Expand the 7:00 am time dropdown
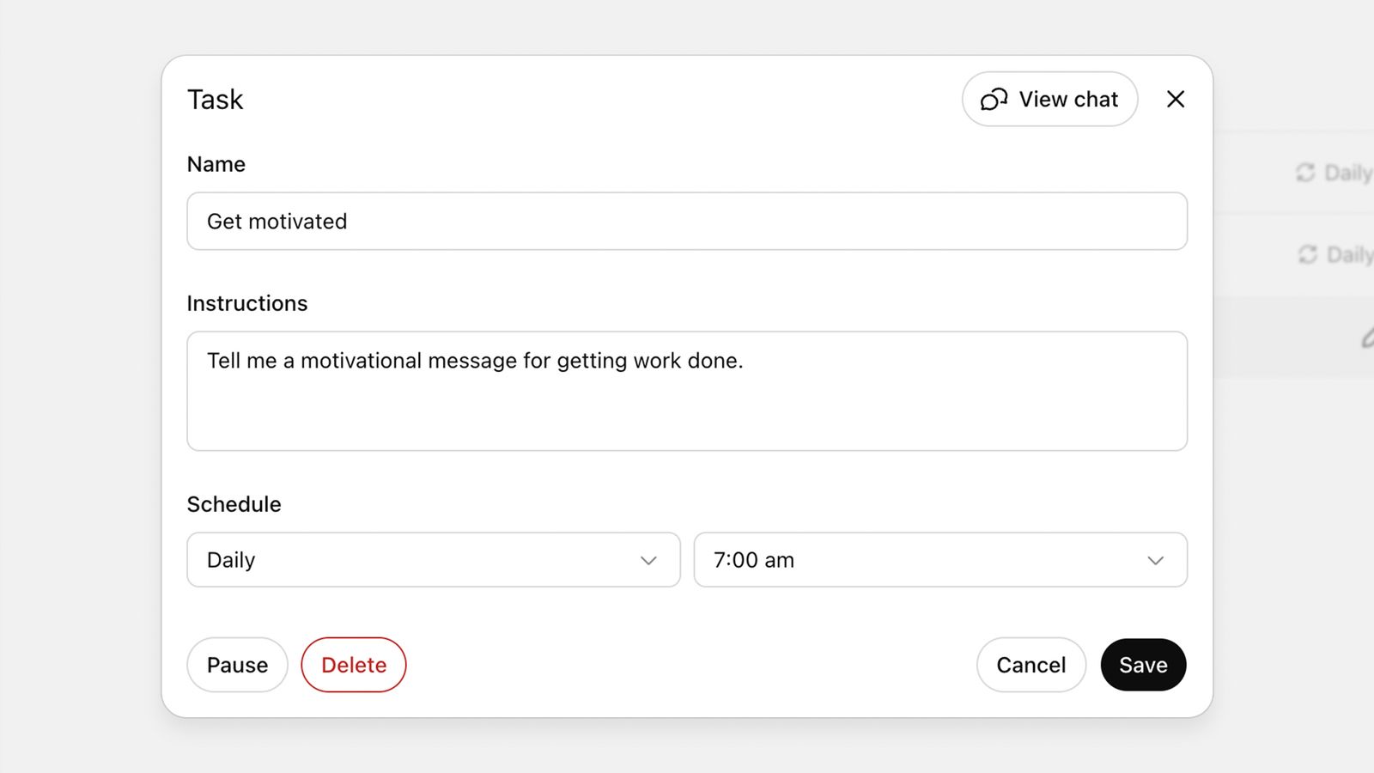The width and height of the screenshot is (1374, 773). click(x=939, y=560)
